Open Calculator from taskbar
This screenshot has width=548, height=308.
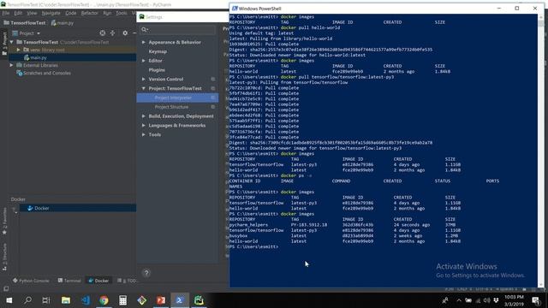click(122, 300)
